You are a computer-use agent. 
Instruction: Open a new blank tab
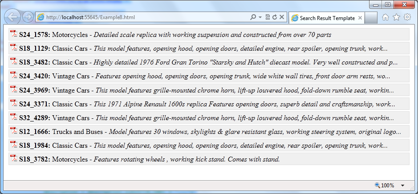pyautogui.click(x=370, y=18)
